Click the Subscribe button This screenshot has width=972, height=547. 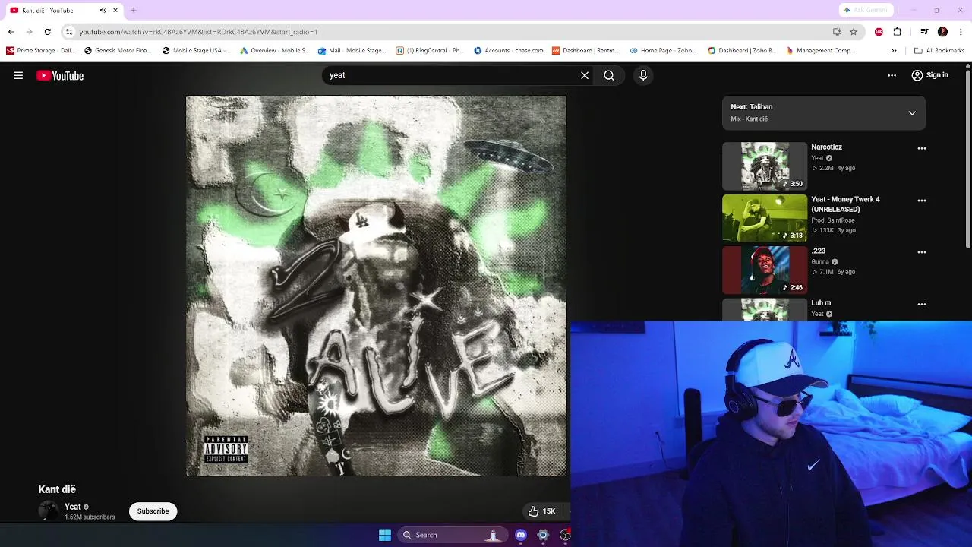point(153,511)
